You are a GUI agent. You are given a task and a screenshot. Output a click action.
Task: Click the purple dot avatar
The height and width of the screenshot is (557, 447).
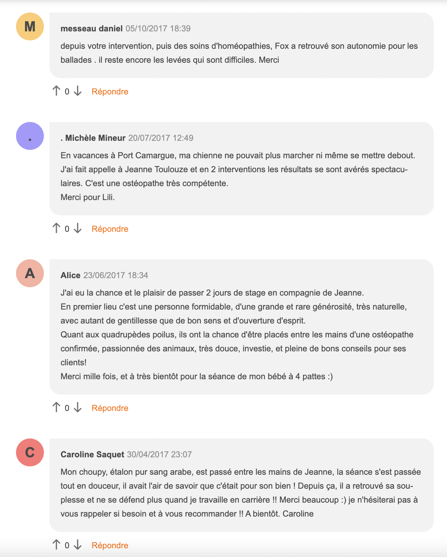pos(30,136)
